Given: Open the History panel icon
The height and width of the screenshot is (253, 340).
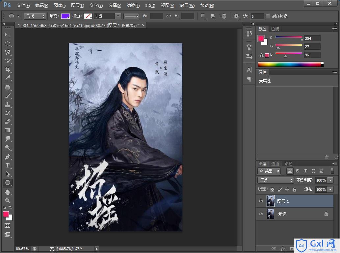Looking at the screenshot, I should [x=249, y=33].
